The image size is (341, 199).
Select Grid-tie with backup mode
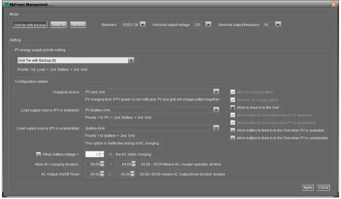tap(30, 25)
